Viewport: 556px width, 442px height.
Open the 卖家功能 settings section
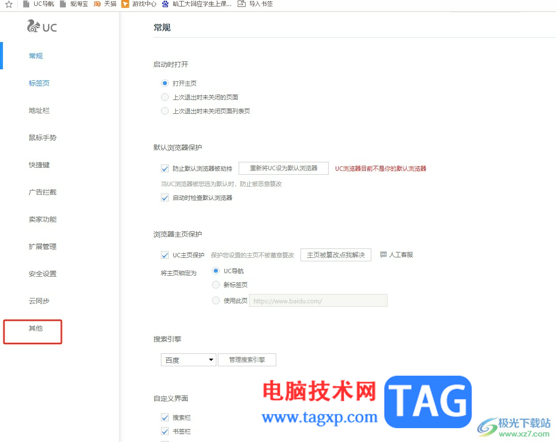[x=43, y=219]
